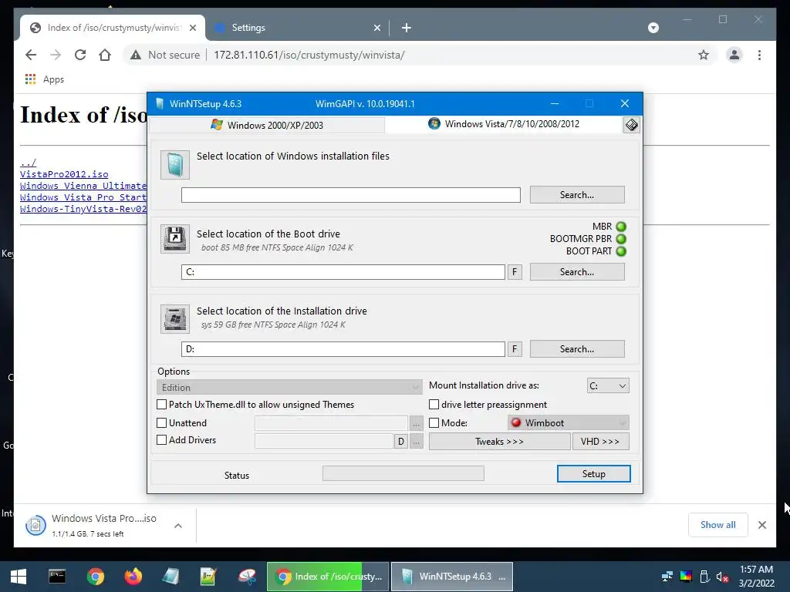The width and height of the screenshot is (790, 592).
Task: Reload the Chrome page
Action: tap(80, 55)
